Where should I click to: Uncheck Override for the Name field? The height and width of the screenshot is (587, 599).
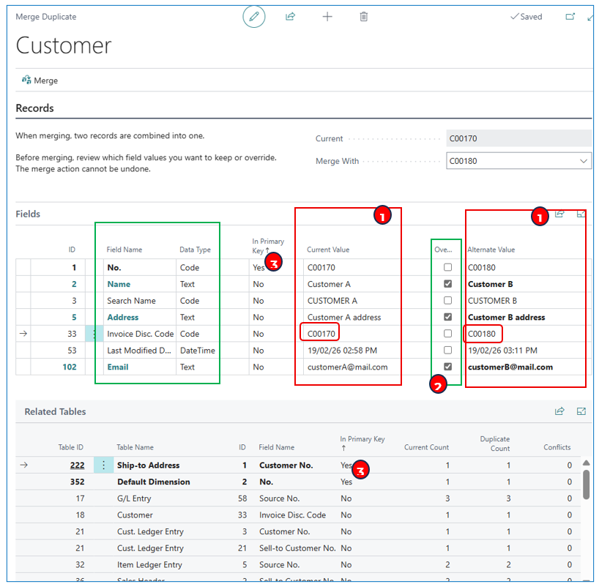(x=447, y=284)
